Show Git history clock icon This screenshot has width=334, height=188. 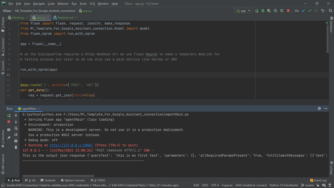[316, 11]
